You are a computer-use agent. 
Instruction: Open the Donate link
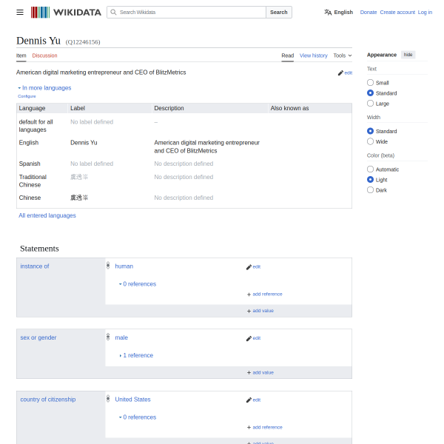[x=369, y=12]
